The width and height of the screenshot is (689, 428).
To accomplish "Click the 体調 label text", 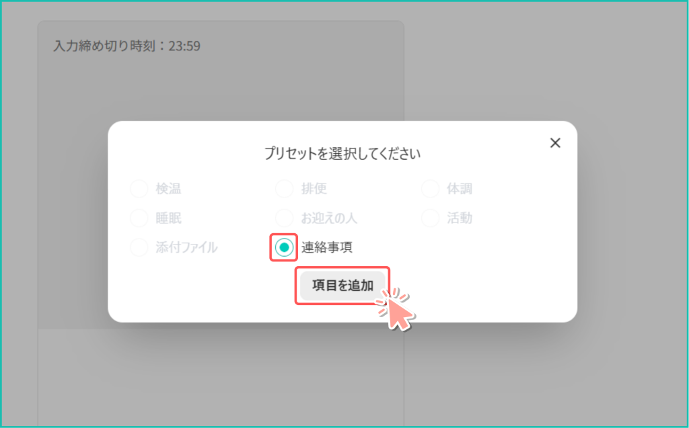I will click(x=460, y=189).
